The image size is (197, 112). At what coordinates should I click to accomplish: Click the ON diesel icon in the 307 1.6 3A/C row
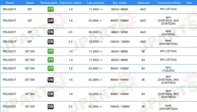50,21
